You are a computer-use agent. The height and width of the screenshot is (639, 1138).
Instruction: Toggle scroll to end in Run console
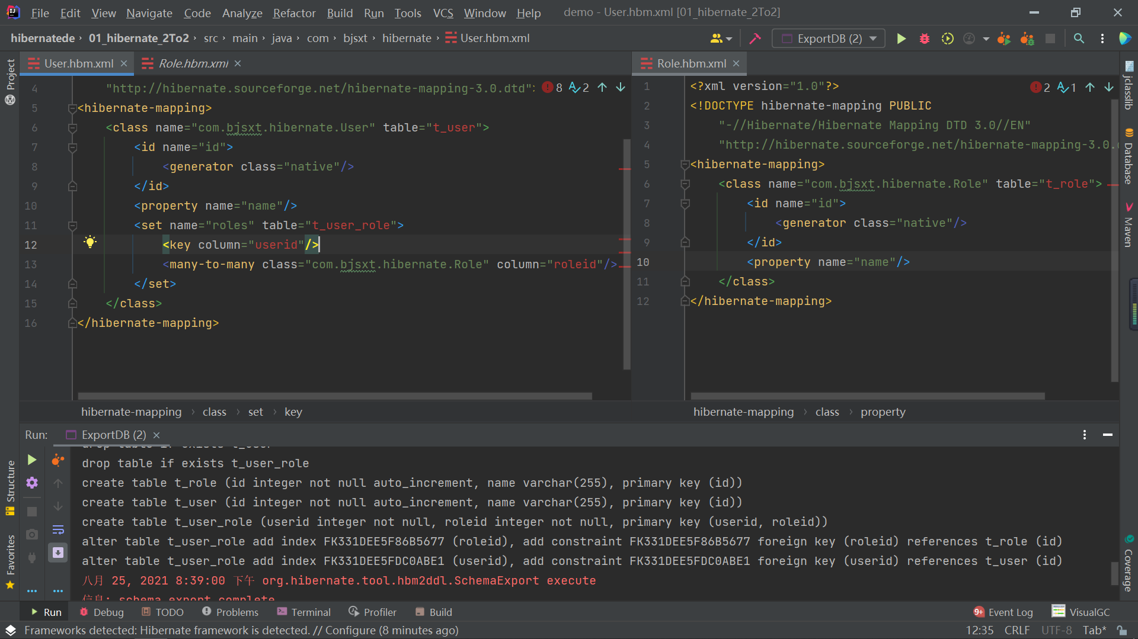pyautogui.click(x=58, y=553)
